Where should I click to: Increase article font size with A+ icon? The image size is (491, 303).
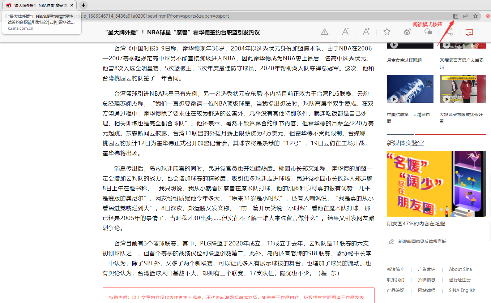(366, 32)
